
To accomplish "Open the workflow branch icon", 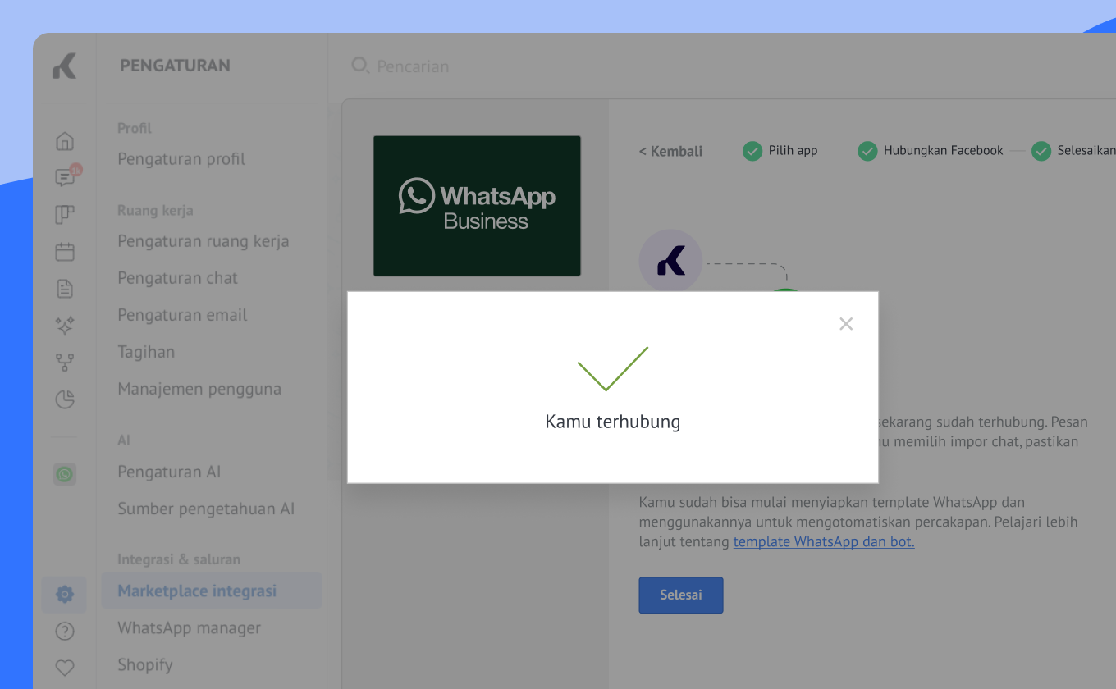I will [x=65, y=363].
